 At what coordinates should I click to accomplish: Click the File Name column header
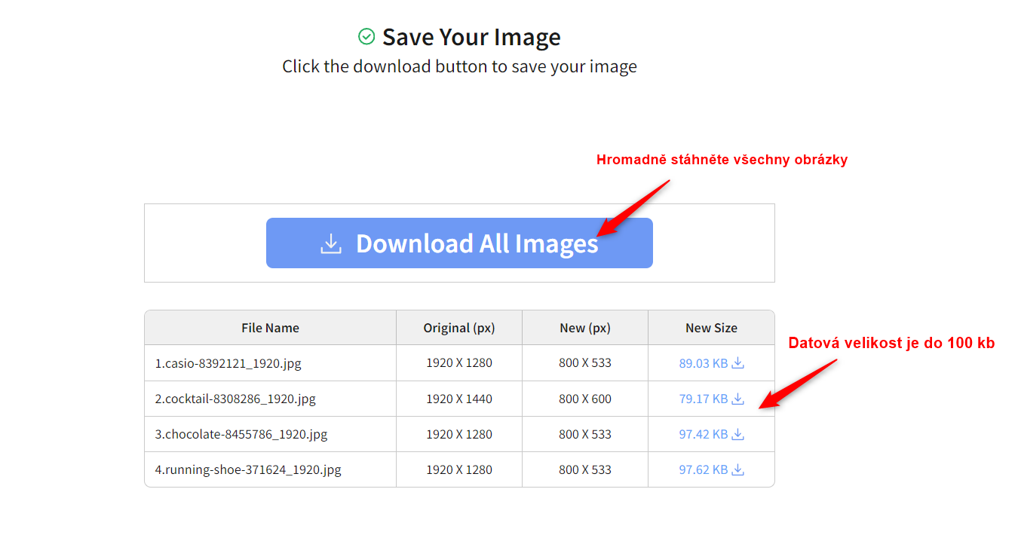[270, 328]
